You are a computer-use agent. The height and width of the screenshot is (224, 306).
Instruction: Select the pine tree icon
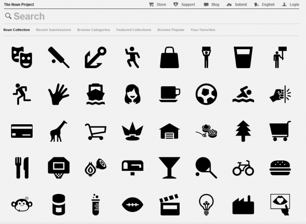click(x=243, y=131)
